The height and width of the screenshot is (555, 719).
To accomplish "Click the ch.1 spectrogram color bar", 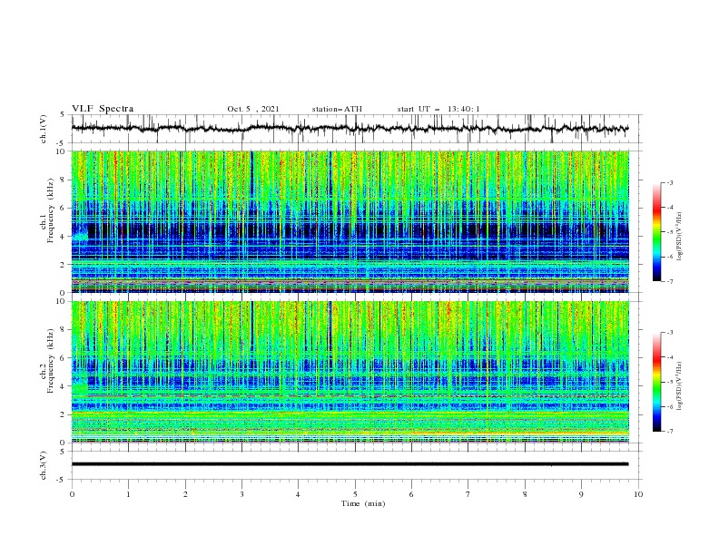I will pos(657,232).
